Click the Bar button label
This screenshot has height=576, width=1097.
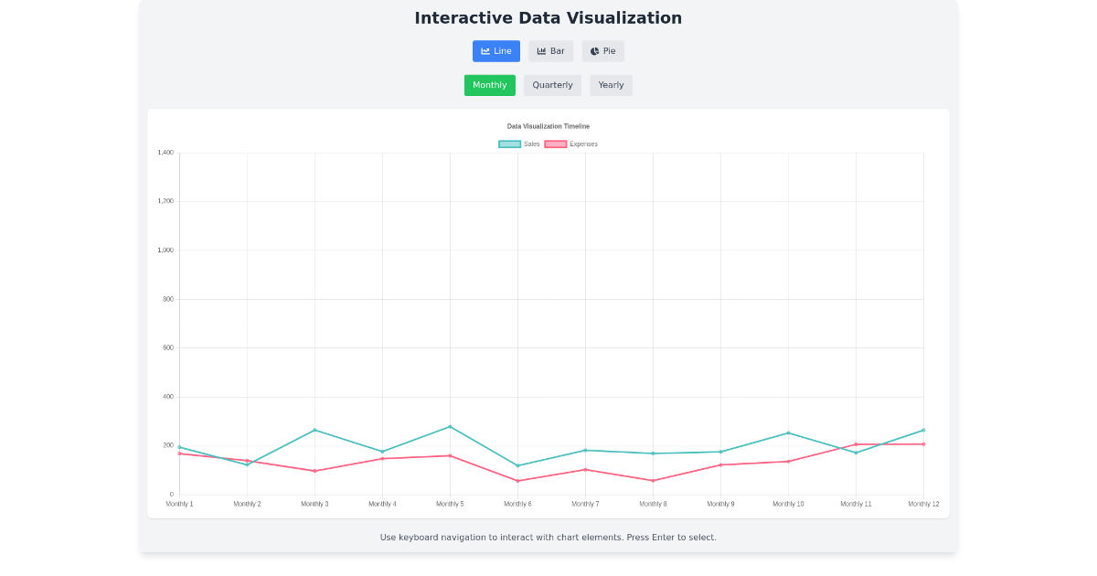(x=558, y=51)
